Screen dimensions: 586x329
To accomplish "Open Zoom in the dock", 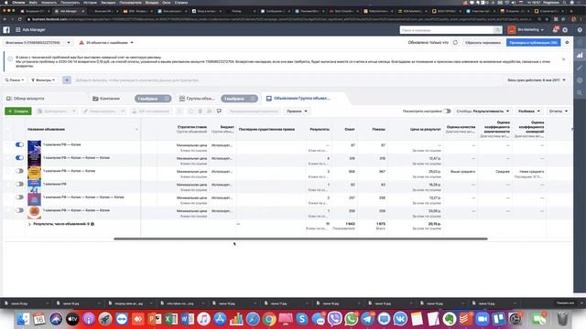I will pyautogui.click(x=483, y=319).
